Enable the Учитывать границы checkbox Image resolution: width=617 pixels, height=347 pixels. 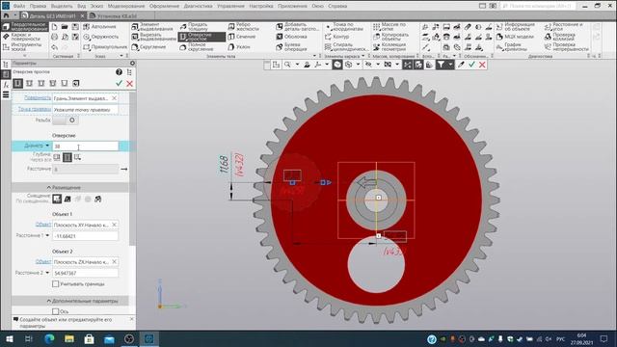pyautogui.click(x=56, y=283)
